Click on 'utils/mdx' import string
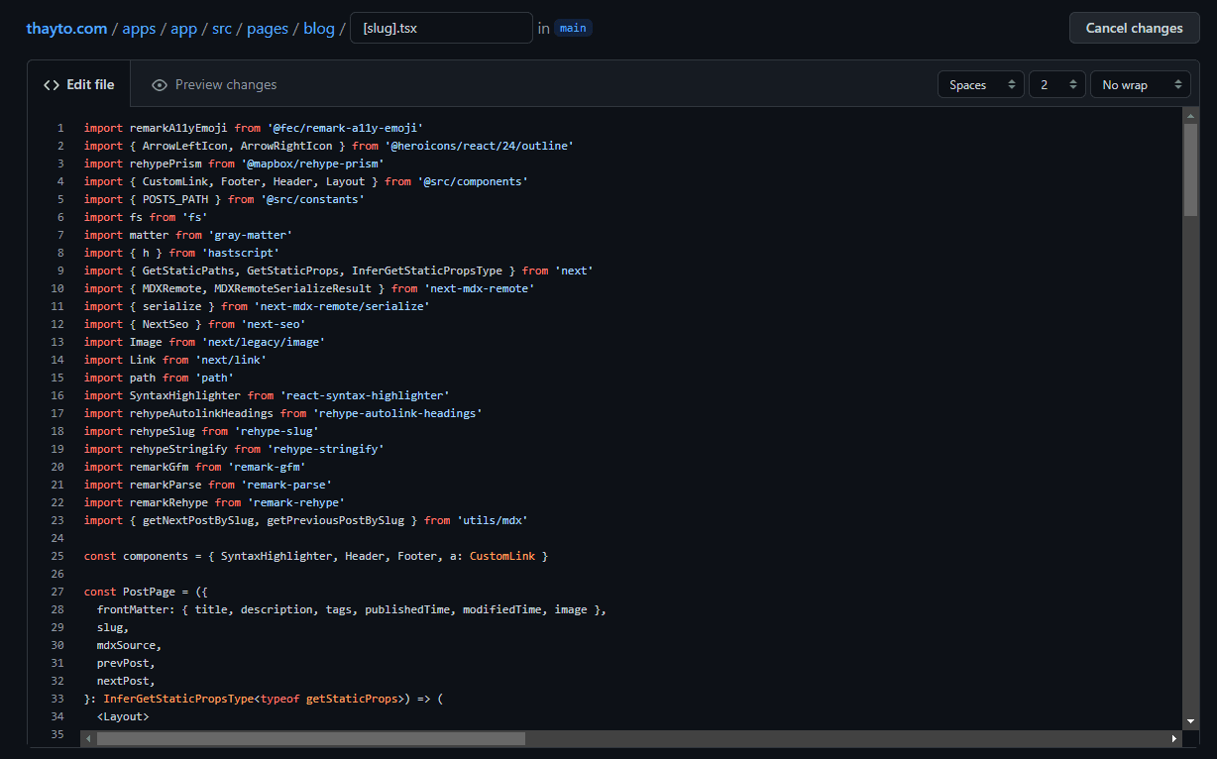 [x=493, y=520]
